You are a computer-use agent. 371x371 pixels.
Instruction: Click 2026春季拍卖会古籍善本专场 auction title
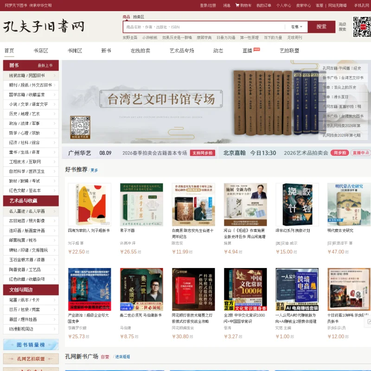[155, 153]
